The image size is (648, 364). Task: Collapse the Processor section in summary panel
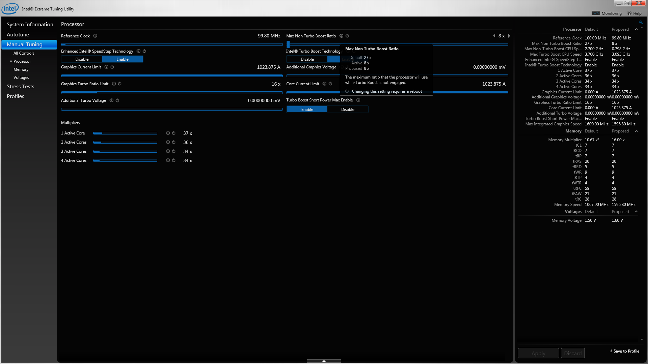(x=636, y=29)
